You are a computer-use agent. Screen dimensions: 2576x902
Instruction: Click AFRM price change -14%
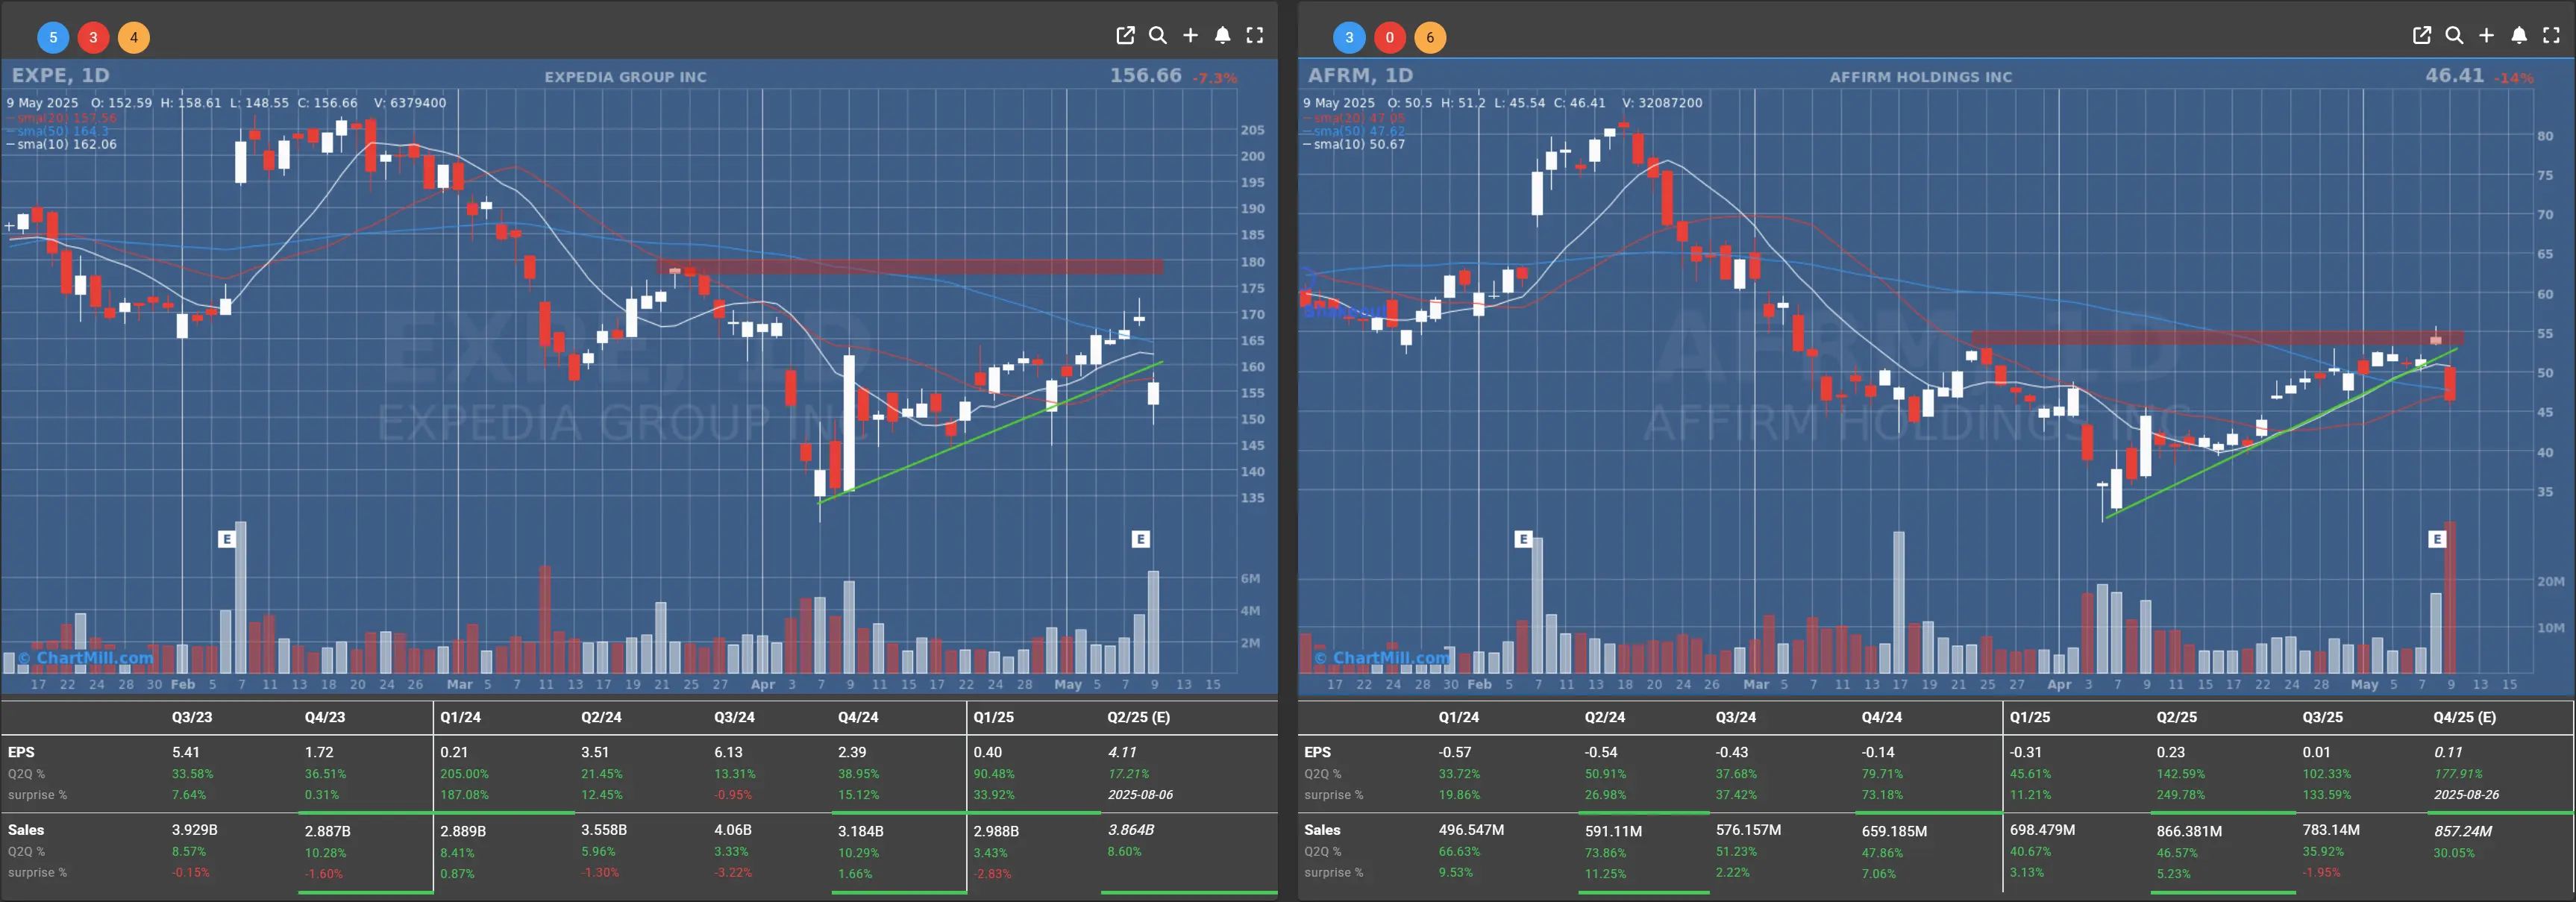[x=2514, y=78]
